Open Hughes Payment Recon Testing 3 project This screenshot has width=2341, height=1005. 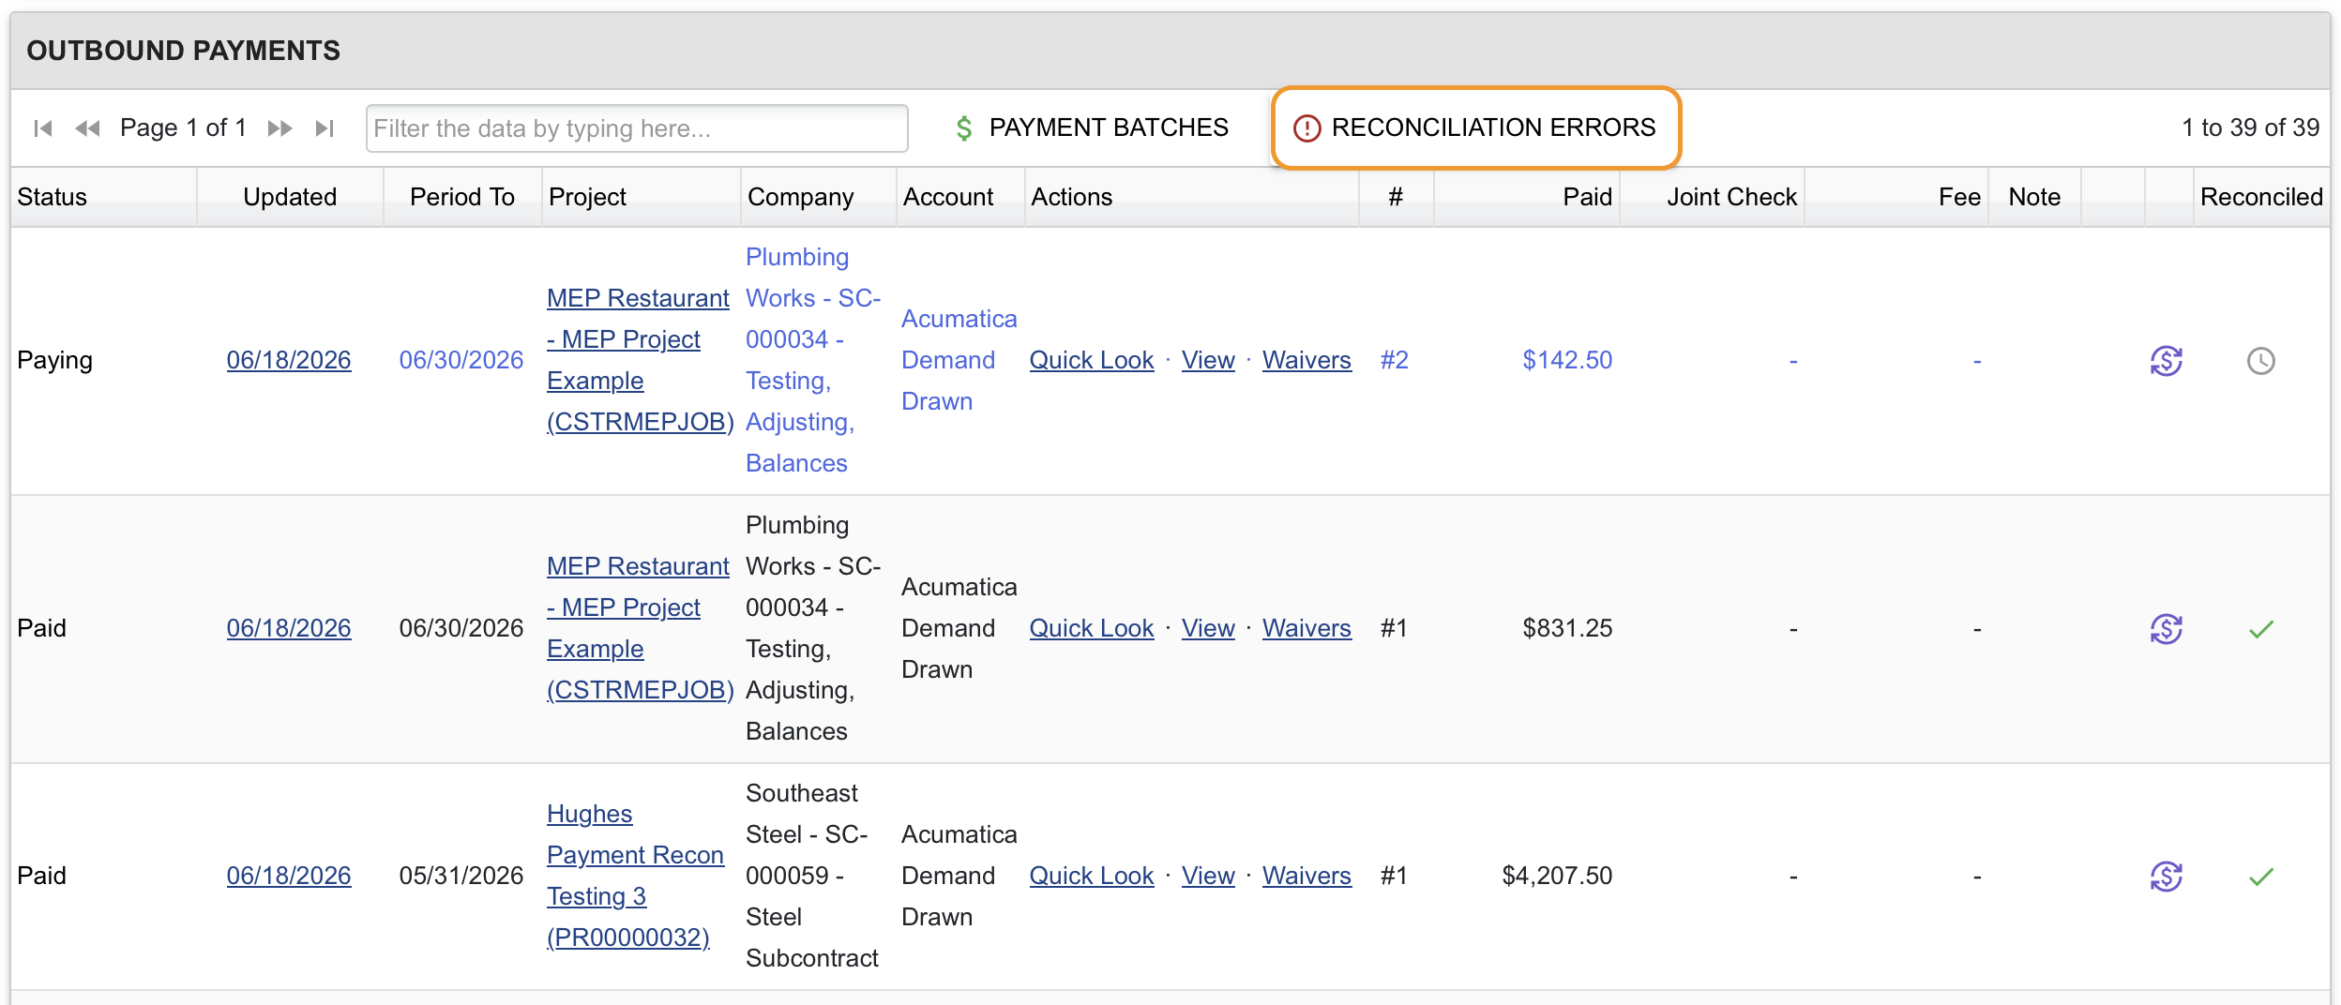point(635,876)
